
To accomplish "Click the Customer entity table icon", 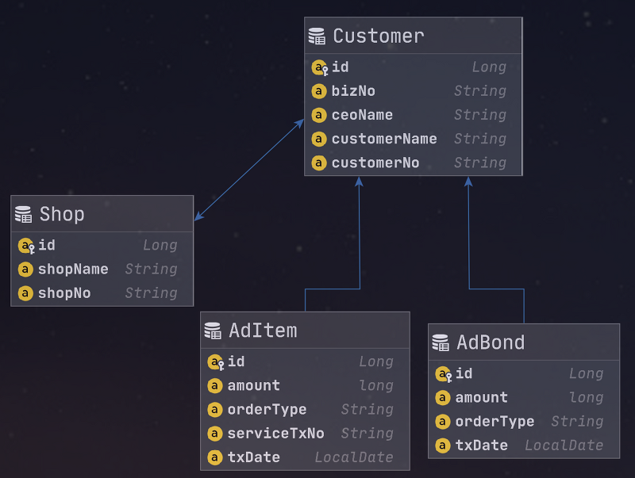I will click(x=317, y=36).
